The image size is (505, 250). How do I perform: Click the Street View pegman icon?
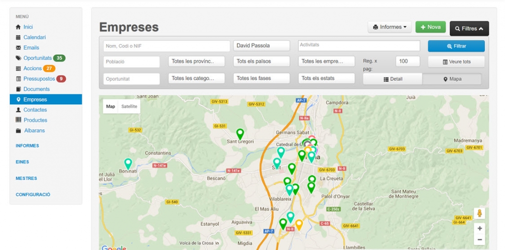[x=479, y=213]
